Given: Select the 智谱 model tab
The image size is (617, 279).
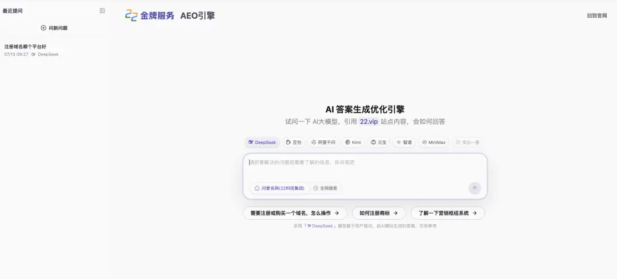Looking at the screenshot, I should 404,142.
